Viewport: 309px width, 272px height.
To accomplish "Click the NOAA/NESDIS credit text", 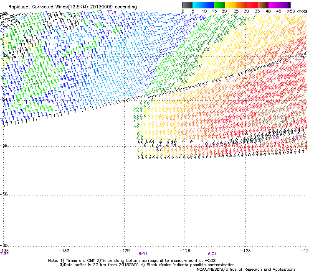I will tap(246, 269).
